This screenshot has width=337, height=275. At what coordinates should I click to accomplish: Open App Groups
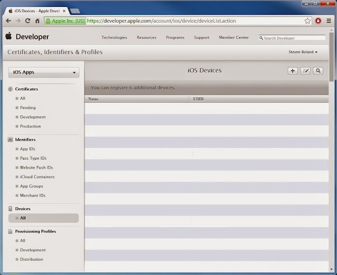pos(32,186)
